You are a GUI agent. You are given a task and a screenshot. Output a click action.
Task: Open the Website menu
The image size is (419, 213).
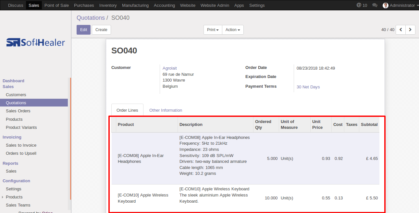pos(188,5)
